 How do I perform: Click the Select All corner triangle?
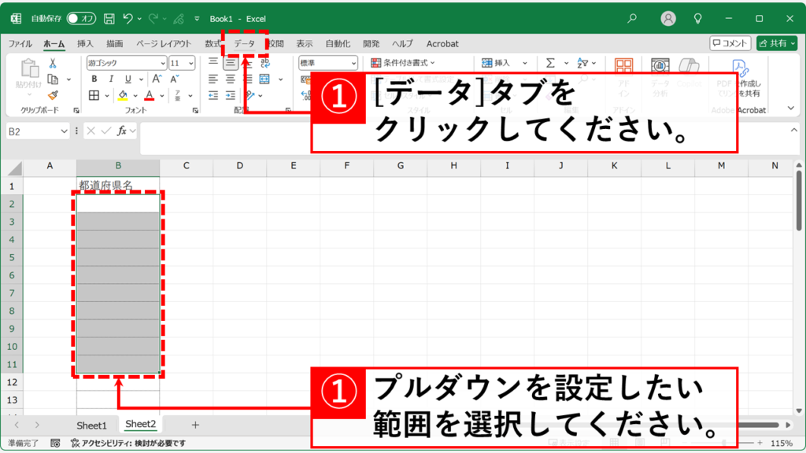point(14,168)
